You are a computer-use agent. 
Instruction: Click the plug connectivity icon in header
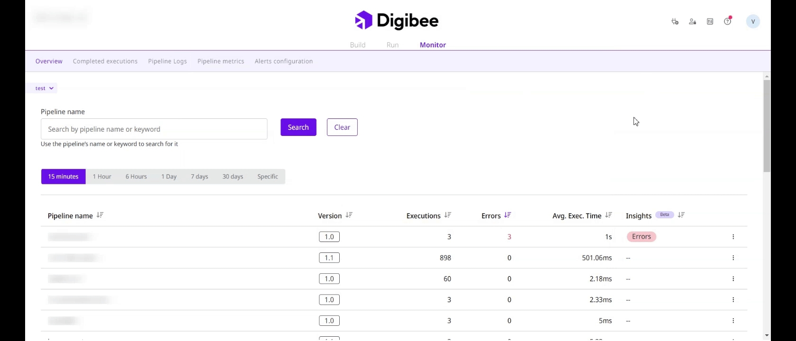pos(675,21)
